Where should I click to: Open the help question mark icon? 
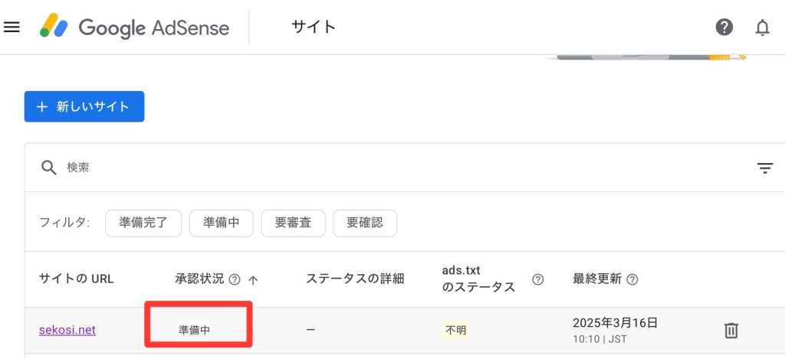click(724, 28)
